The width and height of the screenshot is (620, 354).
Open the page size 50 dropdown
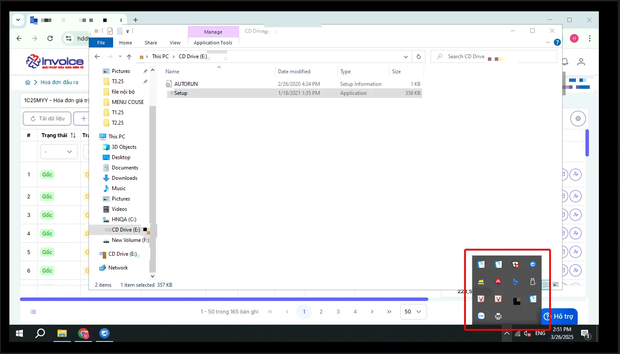(x=414, y=312)
